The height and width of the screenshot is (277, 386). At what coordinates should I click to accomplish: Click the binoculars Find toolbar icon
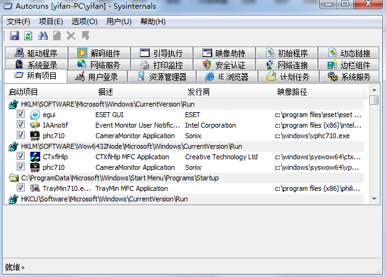43,36
